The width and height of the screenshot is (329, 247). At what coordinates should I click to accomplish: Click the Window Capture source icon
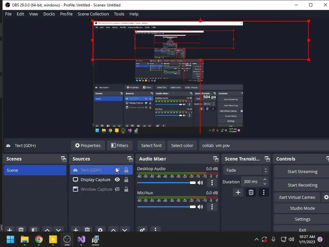point(75,189)
